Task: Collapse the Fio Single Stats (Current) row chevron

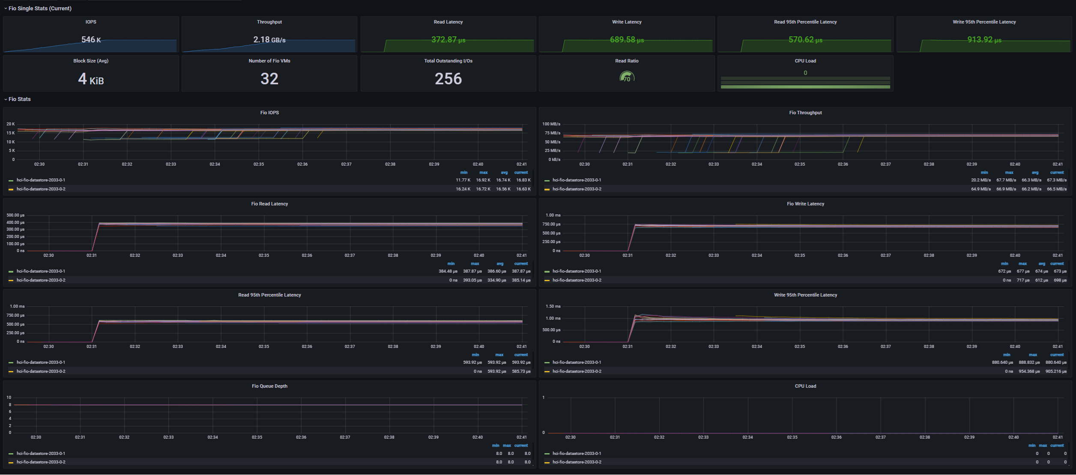Action: [x=6, y=9]
